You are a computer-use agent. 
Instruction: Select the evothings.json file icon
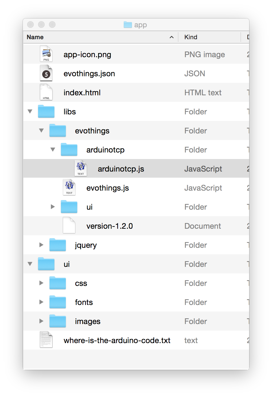click(x=46, y=73)
